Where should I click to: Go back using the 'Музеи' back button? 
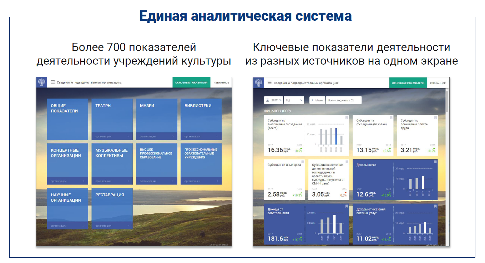(x=317, y=100)
